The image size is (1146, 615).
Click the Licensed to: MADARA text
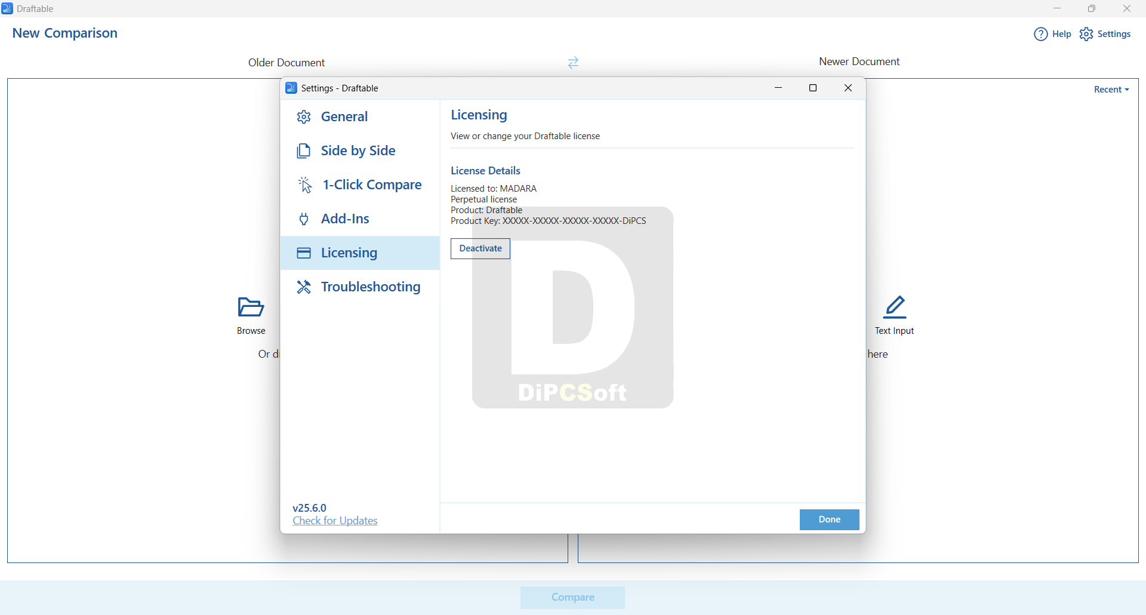pyautogui.click(x=494, y=189)
